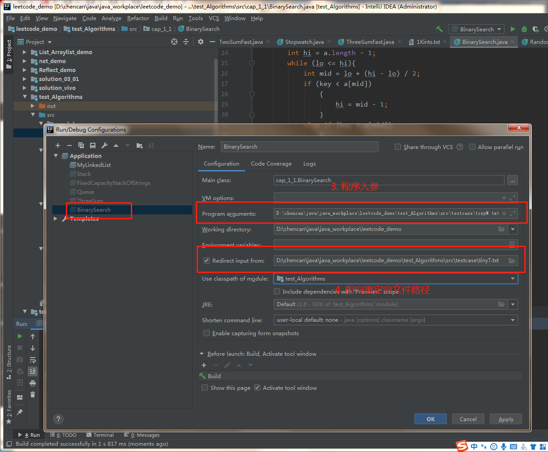Open edit defaults wrench icon in dialog
The height and width of the screenshot is (452, 548).
coord(104,145)
